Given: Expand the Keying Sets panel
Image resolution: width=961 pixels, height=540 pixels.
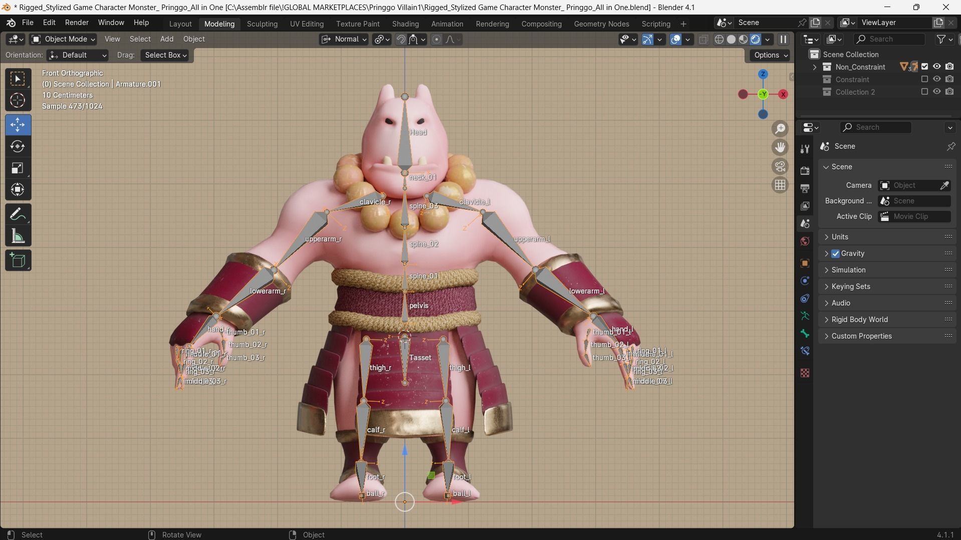Looking at the screenshot, I should [887, 287].
